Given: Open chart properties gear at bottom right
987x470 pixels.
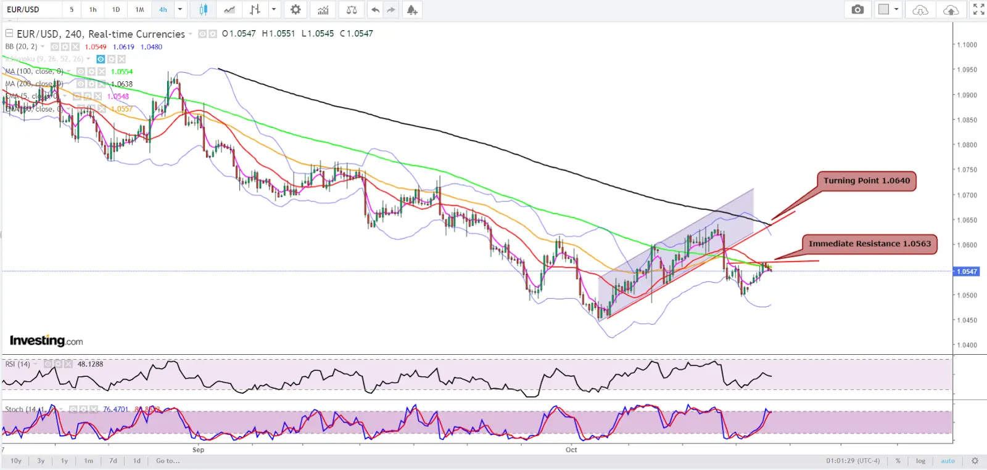Looking at the screenshot, I should click(x=975, y=461).
